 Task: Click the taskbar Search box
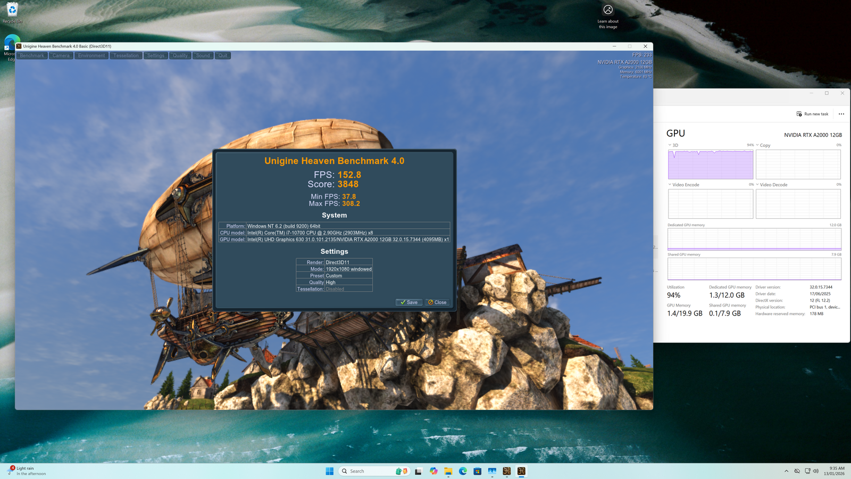(x=367, y=471)
